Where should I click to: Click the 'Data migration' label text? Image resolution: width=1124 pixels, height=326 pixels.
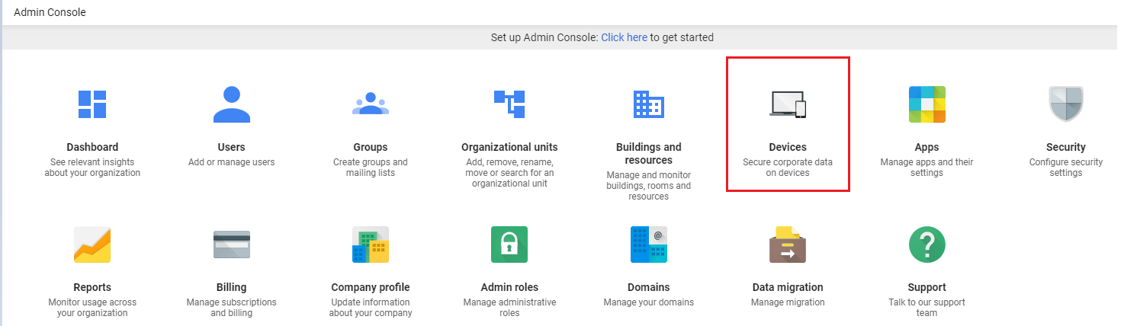788,287
